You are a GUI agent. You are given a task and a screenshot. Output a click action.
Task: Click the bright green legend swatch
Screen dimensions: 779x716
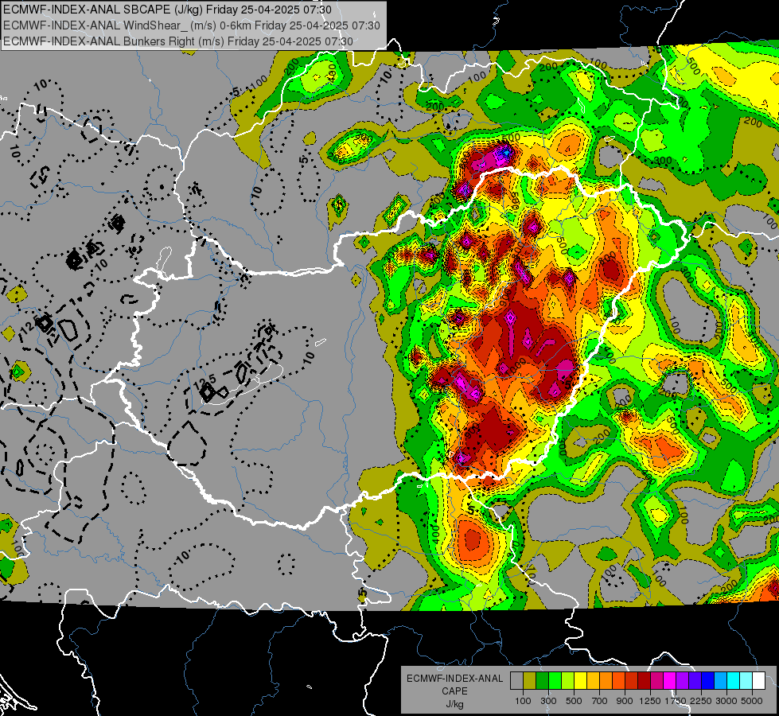click(555, 680)
